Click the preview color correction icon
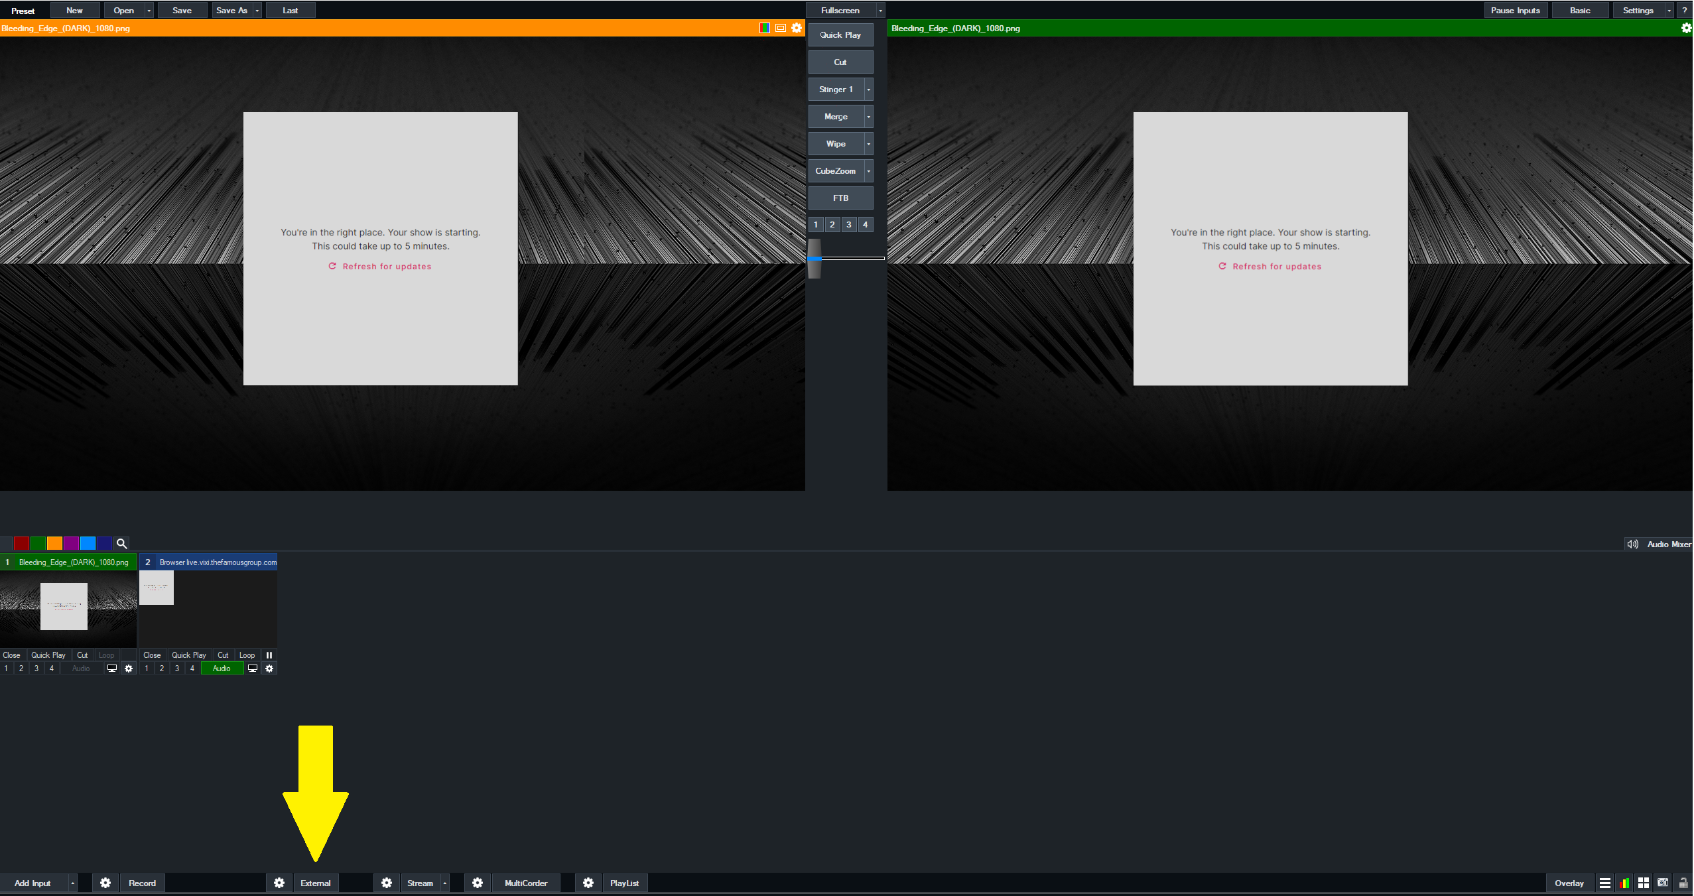This screenshot has height=896, width=1694. tap(765, 28)
